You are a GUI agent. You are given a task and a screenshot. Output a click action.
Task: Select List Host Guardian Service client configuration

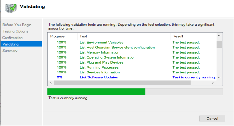click(x=132, y=48)
